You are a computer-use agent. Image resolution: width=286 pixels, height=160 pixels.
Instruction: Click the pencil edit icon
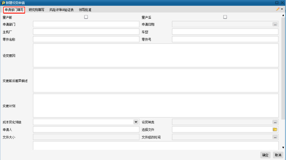[x=278, y=9]
